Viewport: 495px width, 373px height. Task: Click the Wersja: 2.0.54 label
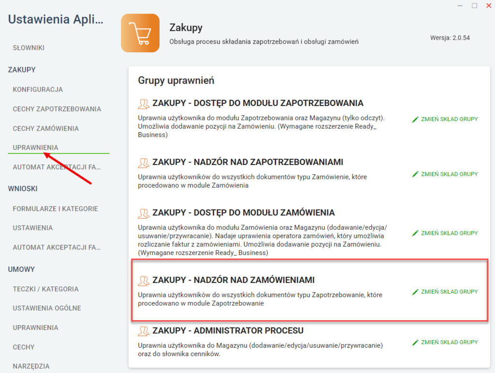(x=450, y=38)
